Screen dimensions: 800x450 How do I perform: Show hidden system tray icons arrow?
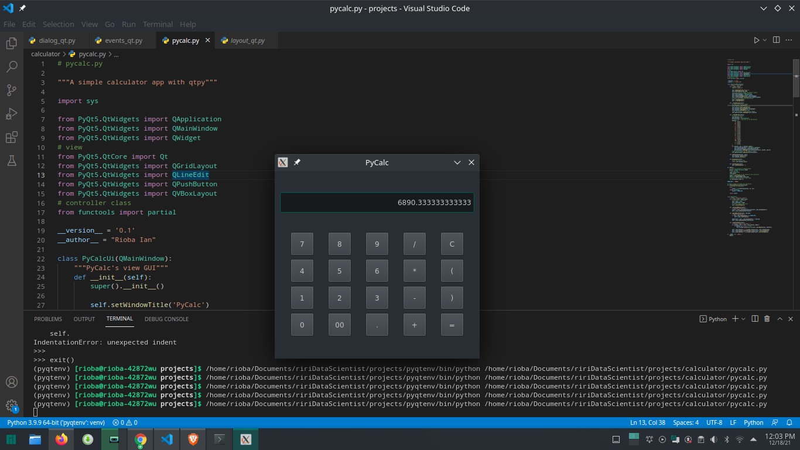coord(753,438)
